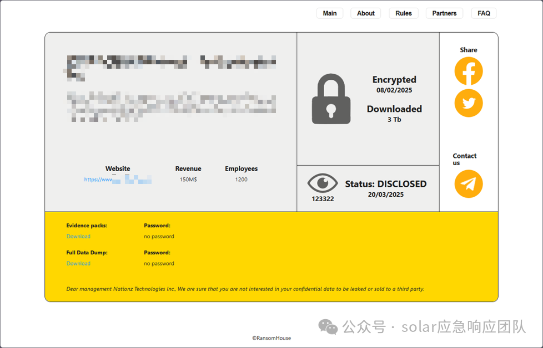543x348 pixels.
Task: Click the 'Encrypted' heading
Action: click(394, 79)
